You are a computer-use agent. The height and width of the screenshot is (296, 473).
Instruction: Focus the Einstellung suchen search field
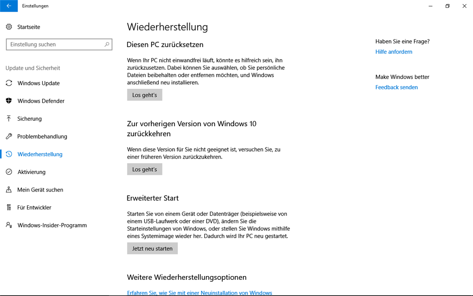[x=59, y=44]
